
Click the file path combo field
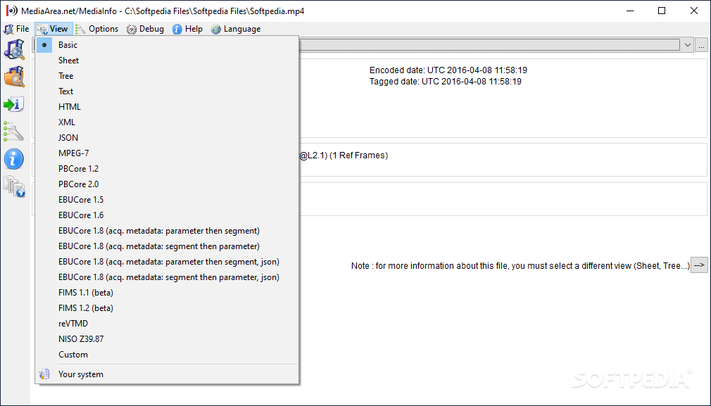click(490, 45)
